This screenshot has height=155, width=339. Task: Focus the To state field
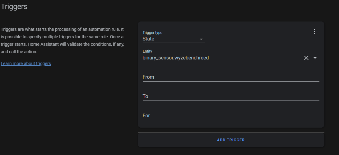231,96
